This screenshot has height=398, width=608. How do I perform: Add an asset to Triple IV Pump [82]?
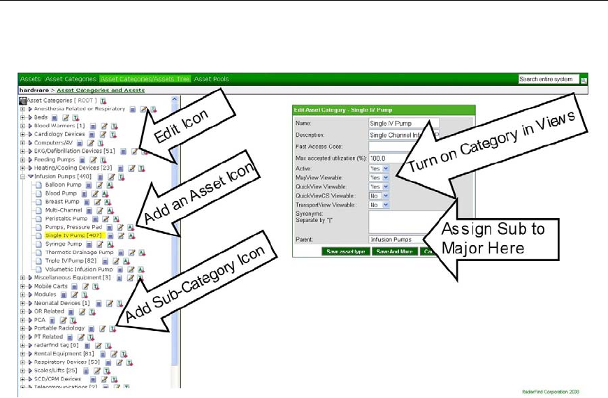tap(126, 261)
